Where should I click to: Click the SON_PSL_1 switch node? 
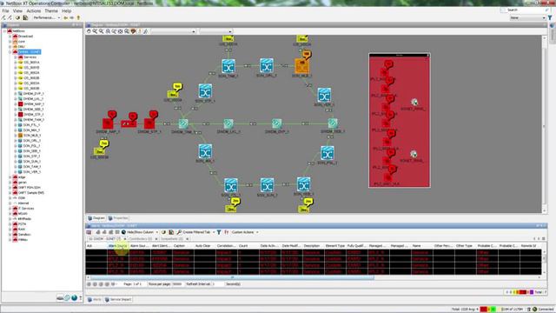tap(328, 153)
